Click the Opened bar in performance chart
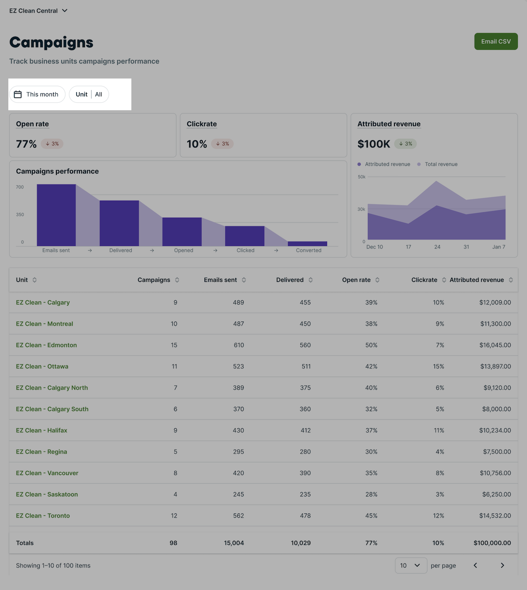This screenshot has height=590, width=527. point(182,232)
